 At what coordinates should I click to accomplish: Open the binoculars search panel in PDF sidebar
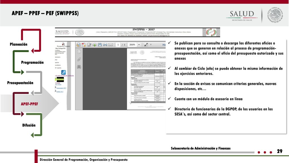click(x=79, y=67)
